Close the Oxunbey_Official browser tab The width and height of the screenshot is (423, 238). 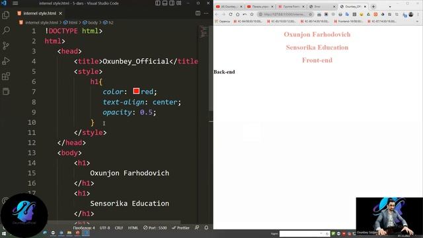[365, 7]
